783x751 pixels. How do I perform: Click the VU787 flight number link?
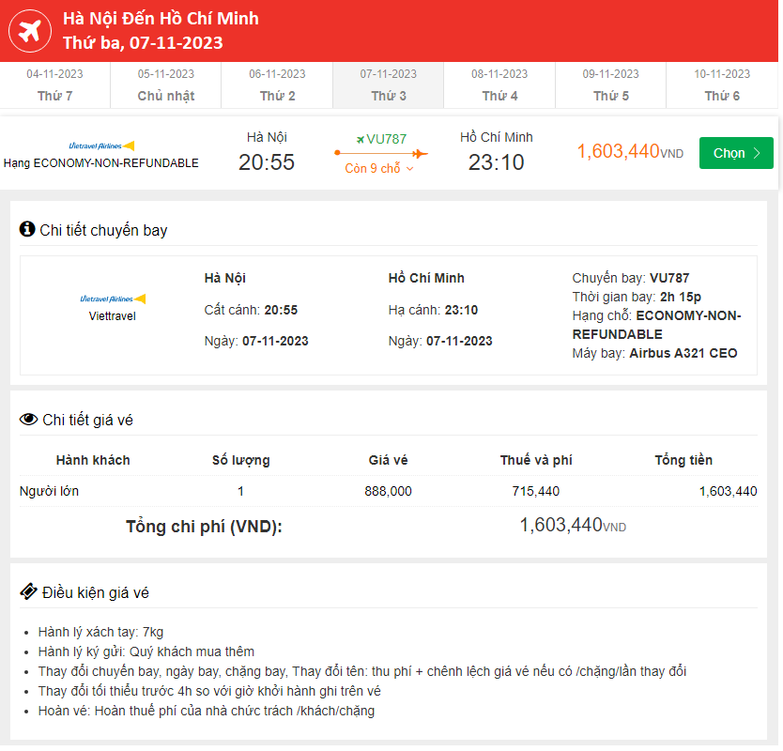[x=387, y=139]
